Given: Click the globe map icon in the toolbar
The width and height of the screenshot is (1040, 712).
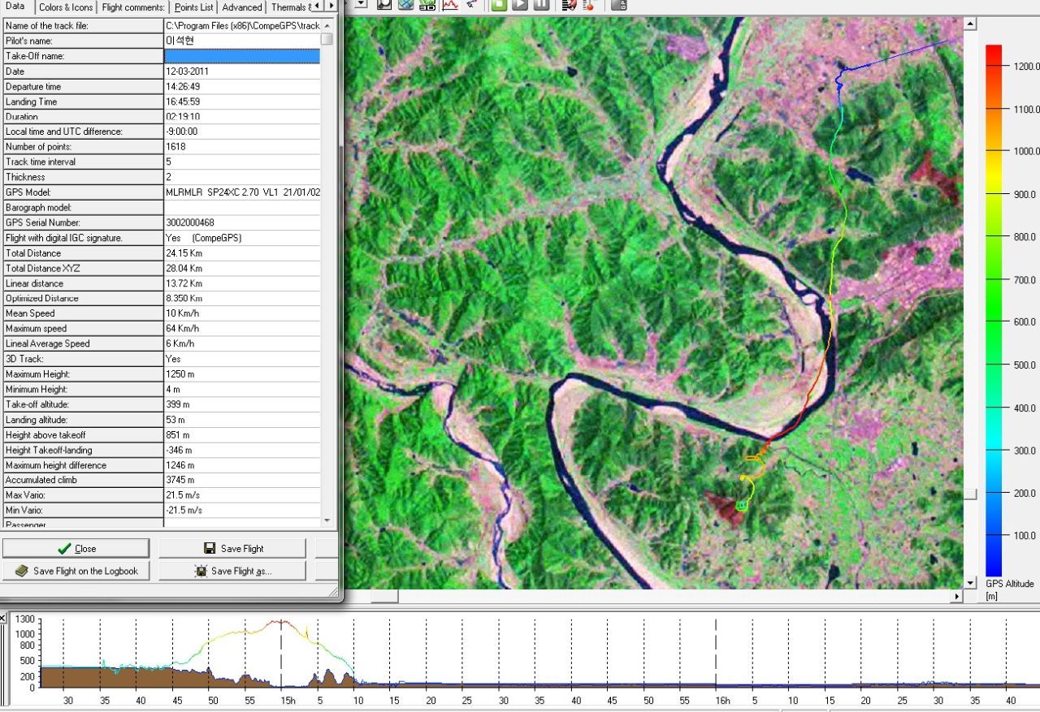Looking at the screenshot, I should click(x=405, y=4).
